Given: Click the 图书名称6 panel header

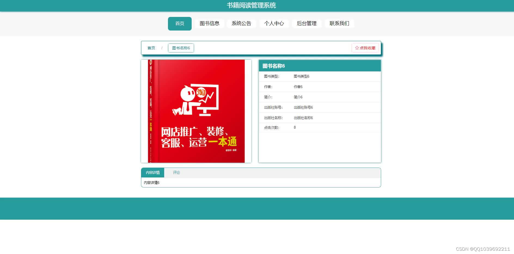Looking at the screenshot, I should 273,66.
